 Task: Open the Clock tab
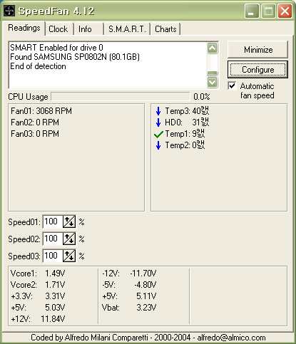58,29
